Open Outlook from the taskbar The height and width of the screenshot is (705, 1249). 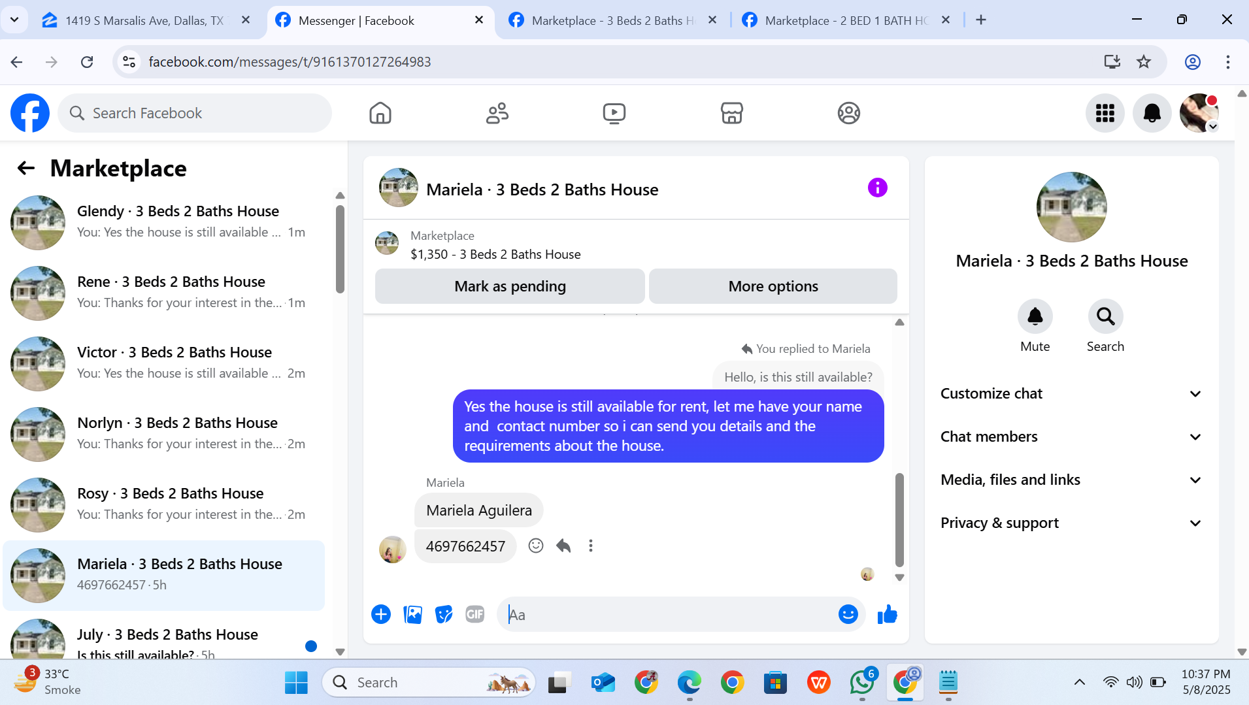[x=603, y=683]
